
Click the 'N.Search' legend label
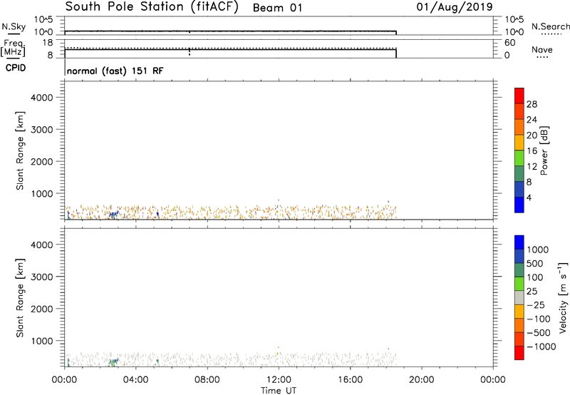[550, 26]
